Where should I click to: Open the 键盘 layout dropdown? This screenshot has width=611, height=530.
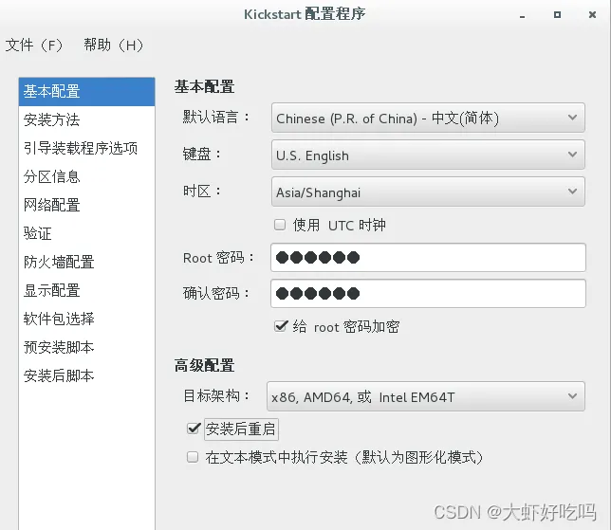point(428,155)
